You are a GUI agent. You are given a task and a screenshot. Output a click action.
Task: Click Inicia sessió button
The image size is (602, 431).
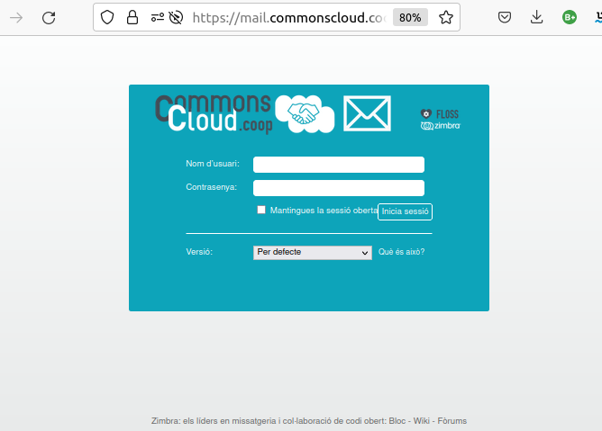[x=405, y=211]
